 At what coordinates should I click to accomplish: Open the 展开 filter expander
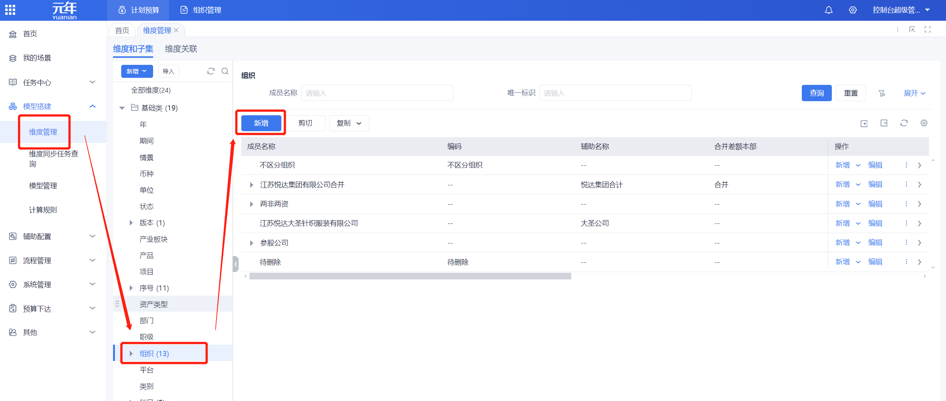pyautogui.click(x=914, y=93)
